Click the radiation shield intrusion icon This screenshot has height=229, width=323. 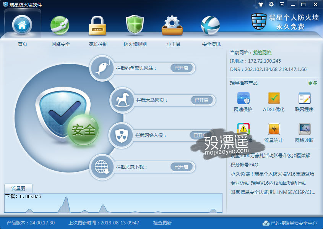pyautogui.click(x=121, y=135)
